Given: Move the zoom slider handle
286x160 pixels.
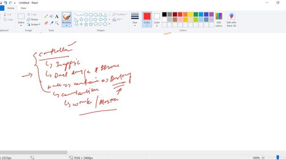Looking at the screenshot, I should coord(278,157).
